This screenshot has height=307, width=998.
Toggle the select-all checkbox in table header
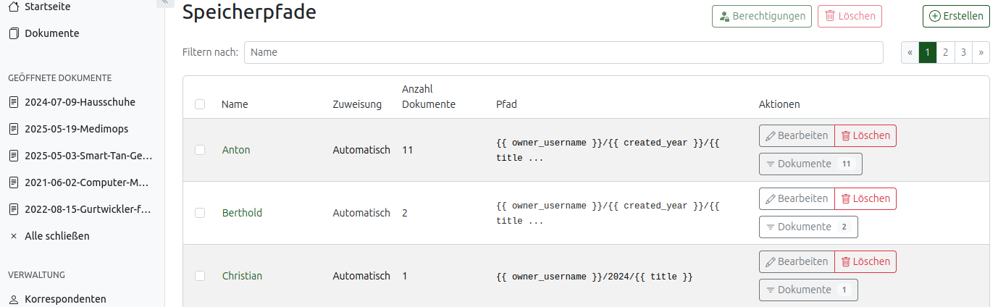click(x=200, y=104)
